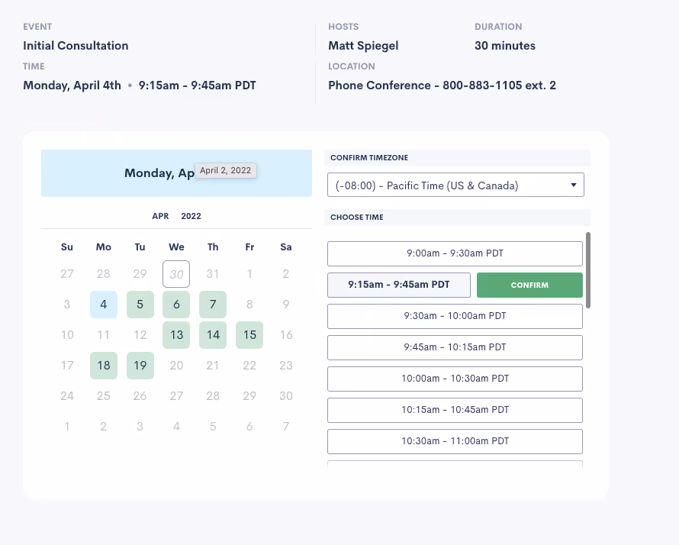Choose April 14 as the date
Viewport: 679px width, 545px height.
[x=213, y=334]
